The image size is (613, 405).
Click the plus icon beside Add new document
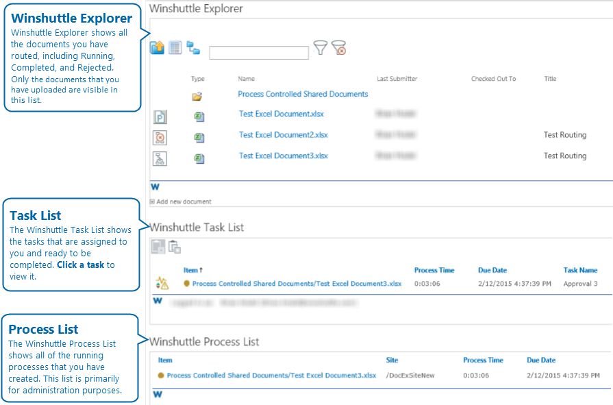pyautogui.click(x=153, y=201)
